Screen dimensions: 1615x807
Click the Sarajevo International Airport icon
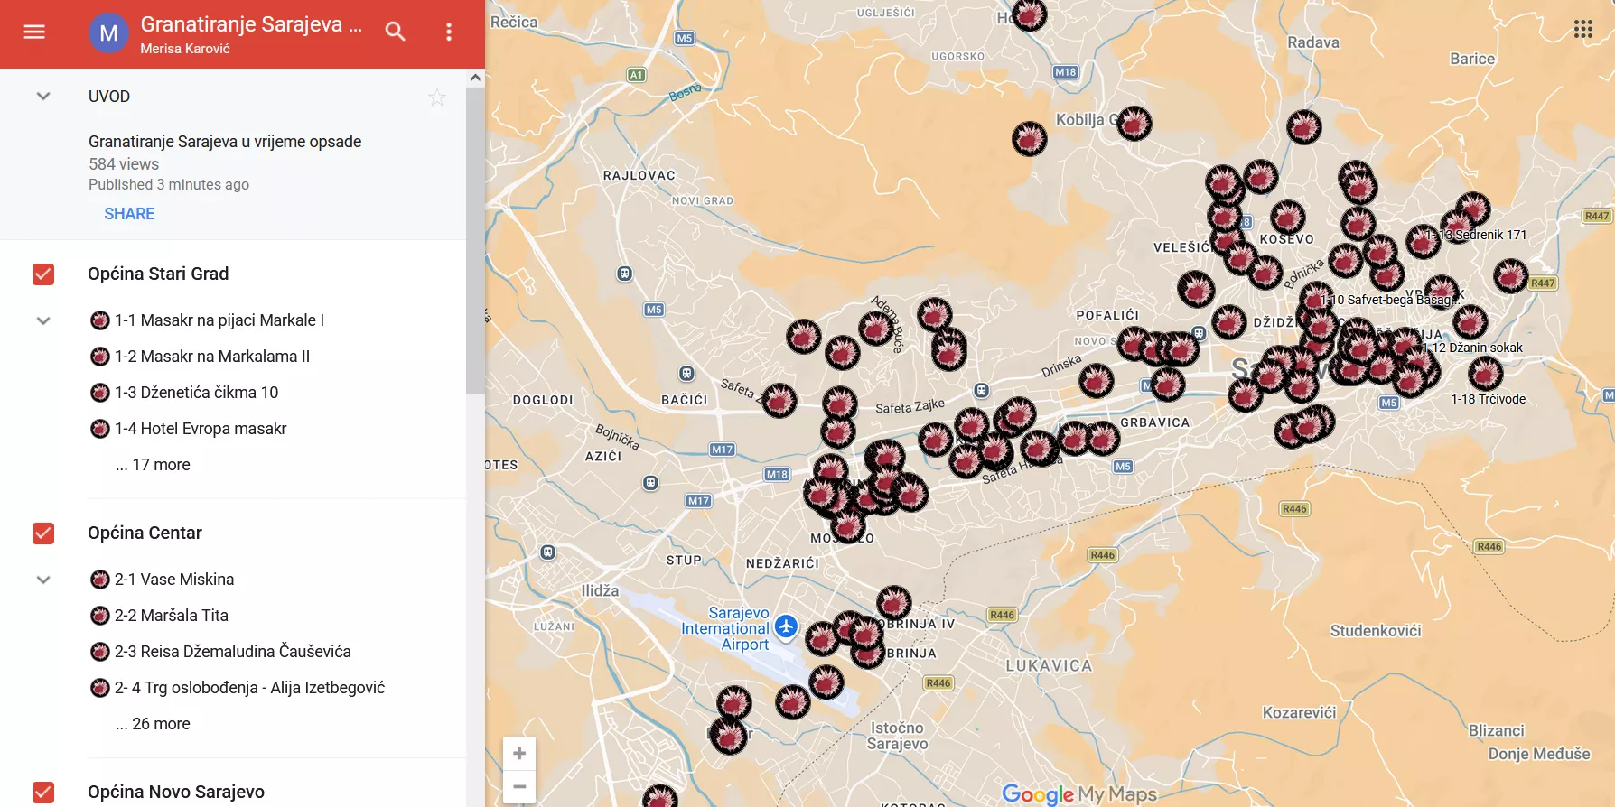pos(786,626)
